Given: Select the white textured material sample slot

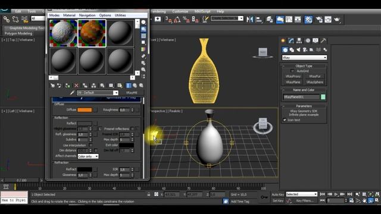Looking at the screenshot, I should pos(63,33).
